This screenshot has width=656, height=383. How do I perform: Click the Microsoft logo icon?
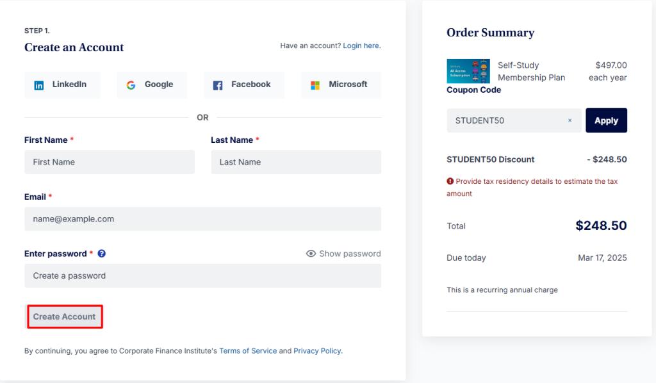point(315,85)
